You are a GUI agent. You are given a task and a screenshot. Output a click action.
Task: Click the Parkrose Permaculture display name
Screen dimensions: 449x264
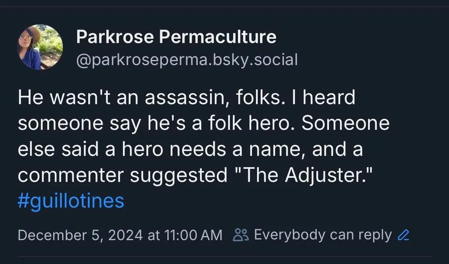pos(176,37)
